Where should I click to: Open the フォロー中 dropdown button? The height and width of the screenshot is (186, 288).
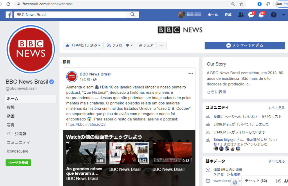120,45
